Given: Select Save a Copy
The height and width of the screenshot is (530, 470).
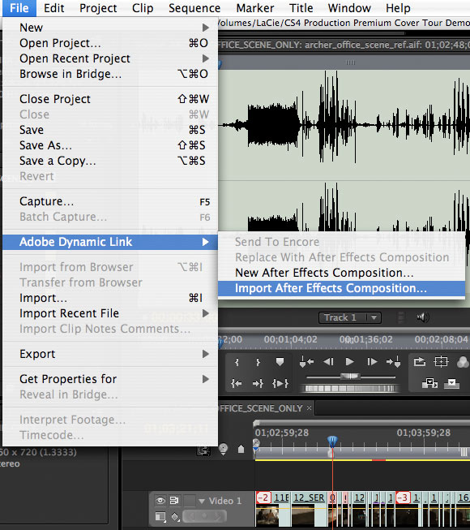Looking at the screenshot, I should (x=110, y=161).
